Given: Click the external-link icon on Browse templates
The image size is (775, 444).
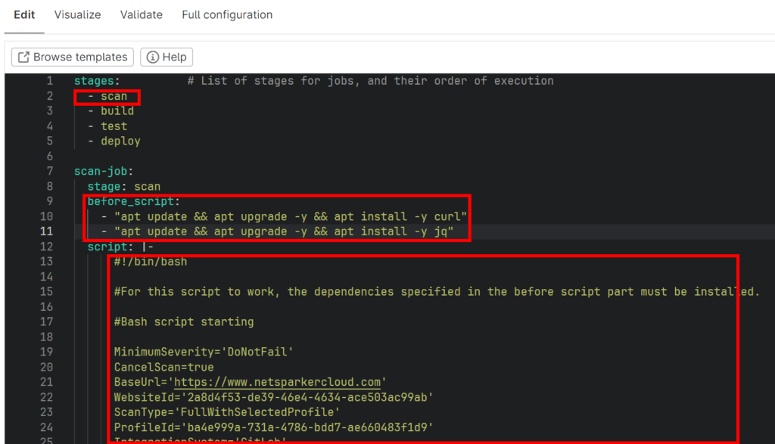Looking at the screenshot, I should tap(23, 57).
